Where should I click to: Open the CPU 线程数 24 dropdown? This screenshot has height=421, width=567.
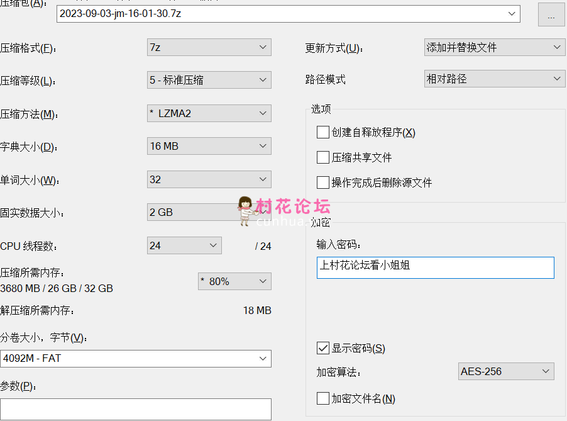point(184,245)
